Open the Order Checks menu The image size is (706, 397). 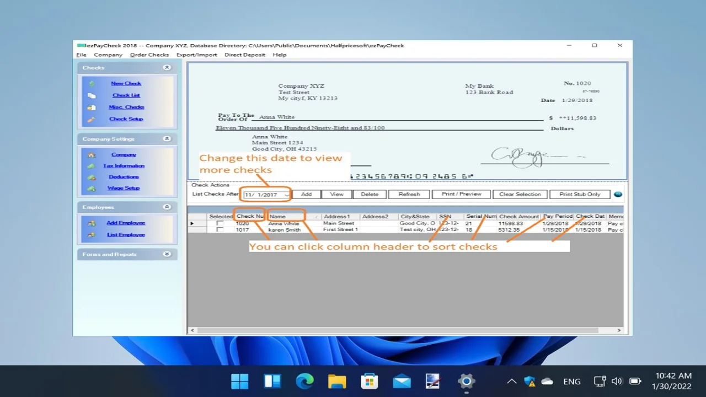149,55
